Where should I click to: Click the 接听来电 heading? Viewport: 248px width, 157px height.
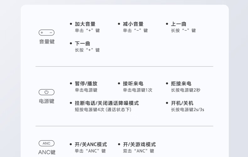click(x=133, y=84)
